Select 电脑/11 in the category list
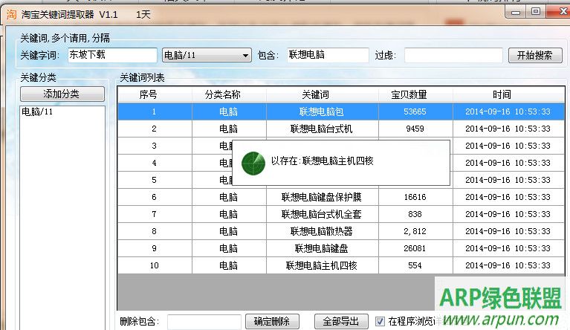Image resolution: width=570 pixels, height=330 pixels. tap(37, 111)
